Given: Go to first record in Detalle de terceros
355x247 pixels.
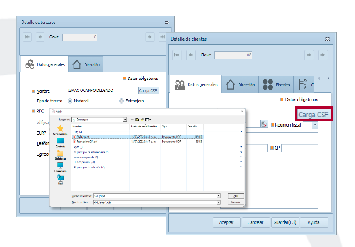Looking at the screenshot, I should tap(27, 37).
